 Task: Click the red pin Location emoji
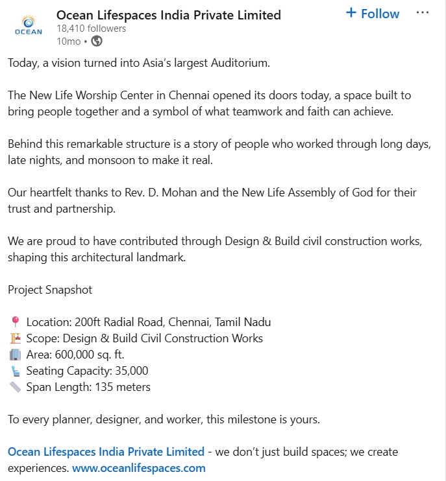pyautogui.click(x=15, y=322)
